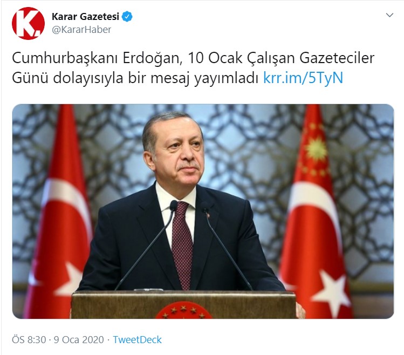Viewport: 404px width, 355px height.
Task: Open the TweetDeck source link
Action: pos(138,339)
